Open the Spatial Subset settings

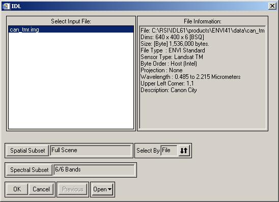point(27,151)
